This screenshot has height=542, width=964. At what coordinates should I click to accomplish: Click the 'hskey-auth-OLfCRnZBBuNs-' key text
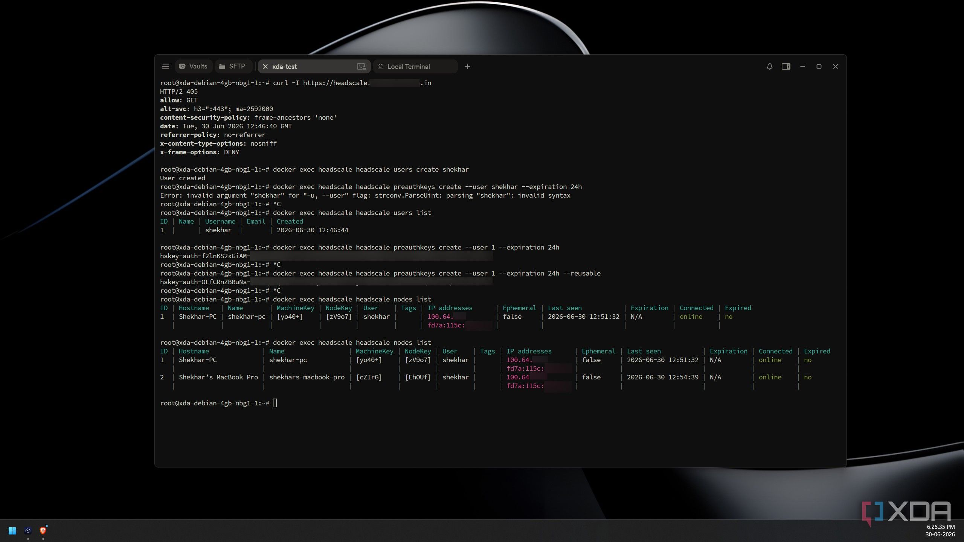tap(205, 282)
